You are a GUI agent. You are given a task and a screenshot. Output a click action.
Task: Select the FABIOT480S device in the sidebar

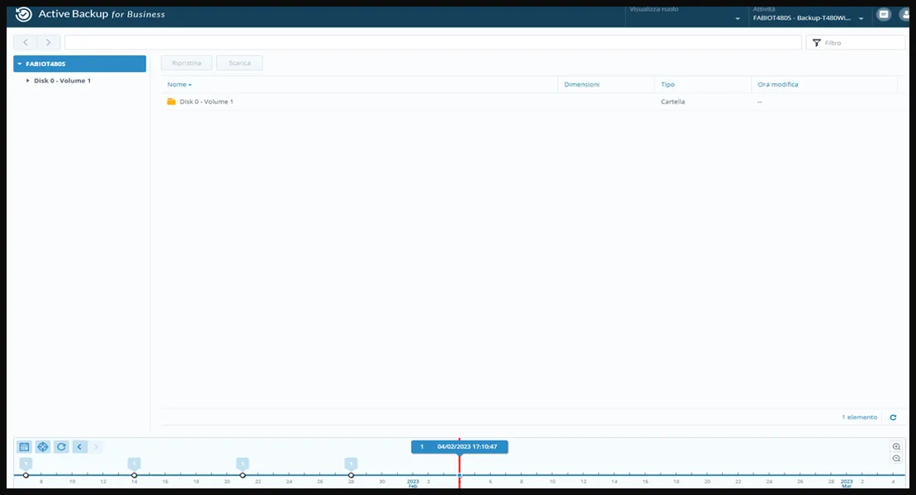[x=79, y=63]
